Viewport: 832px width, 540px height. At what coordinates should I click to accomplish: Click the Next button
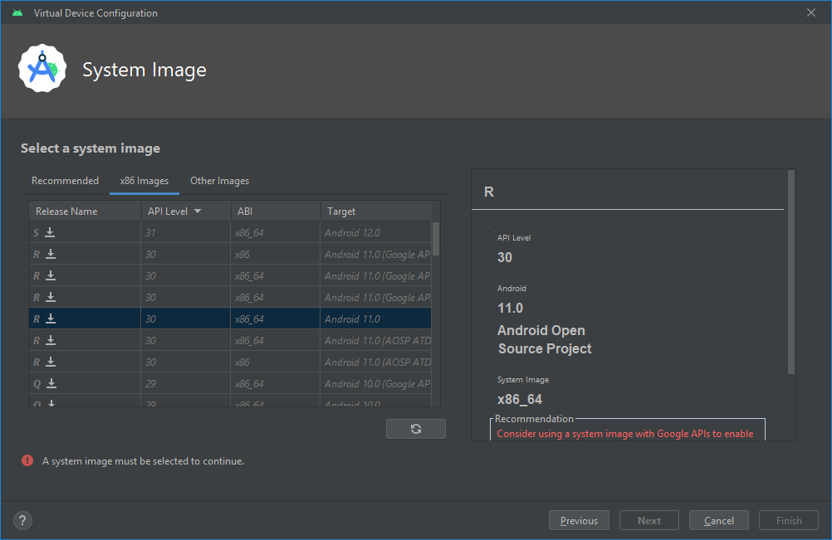pyautogui.click(x=649, y=520)
